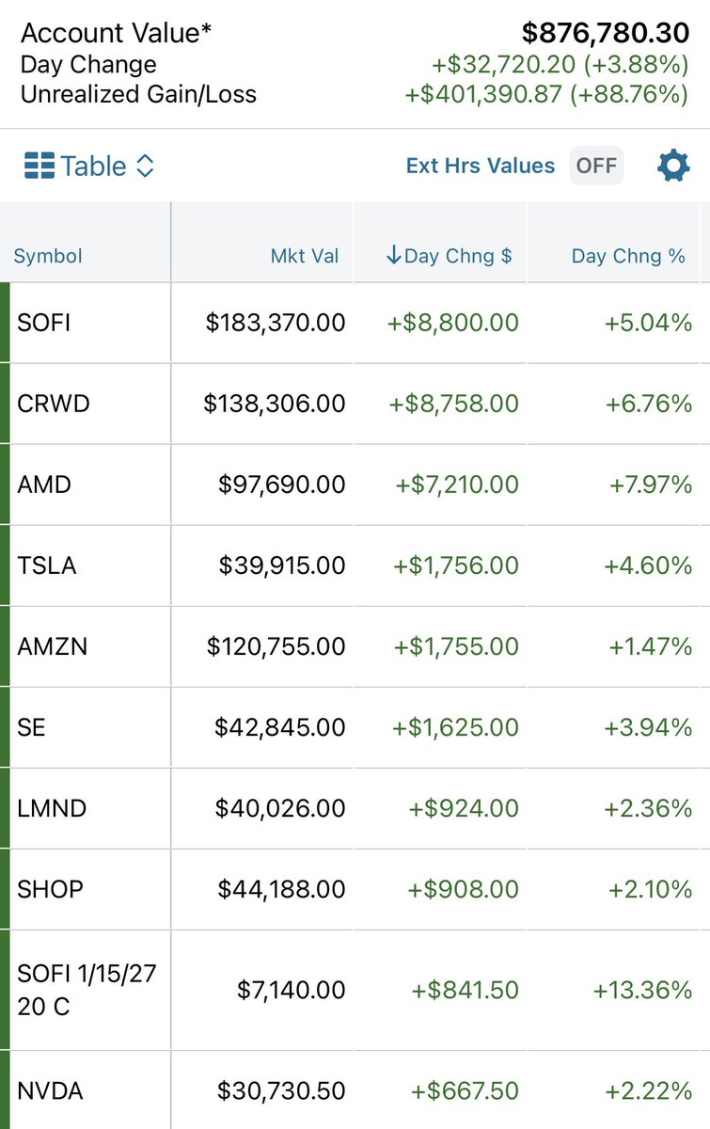Open the SOFI stock position row
The width and height of the screenshot is (710, 1129).
click(x=355, y=323)
